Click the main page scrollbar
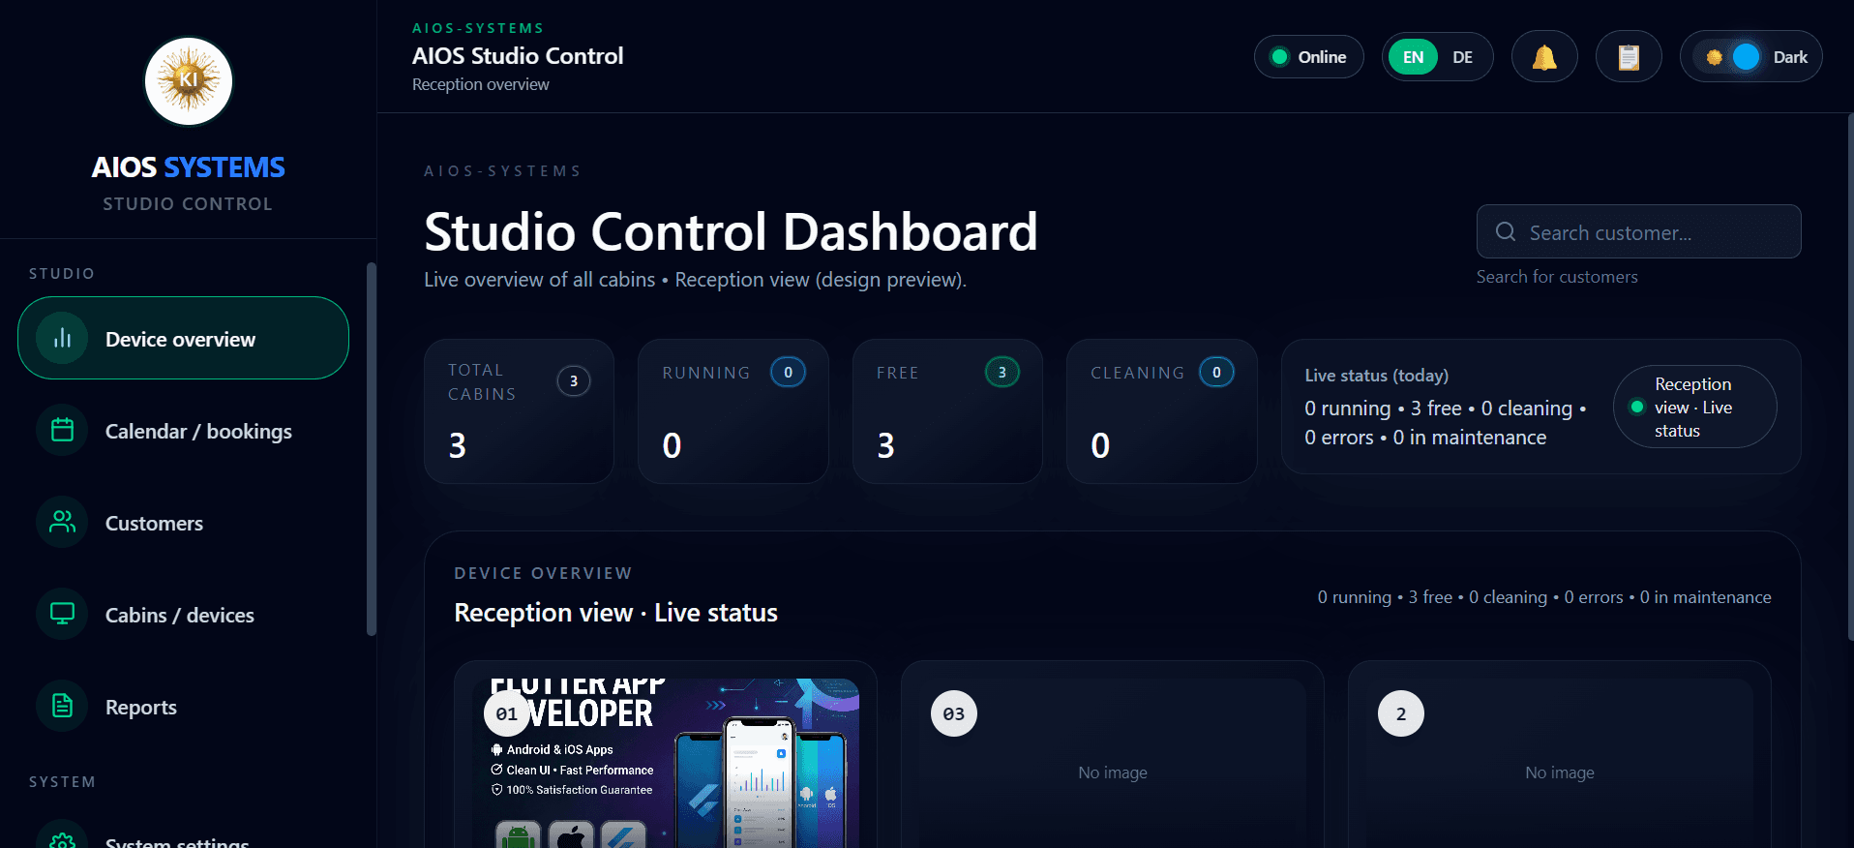 click(x=1850, y=378)
